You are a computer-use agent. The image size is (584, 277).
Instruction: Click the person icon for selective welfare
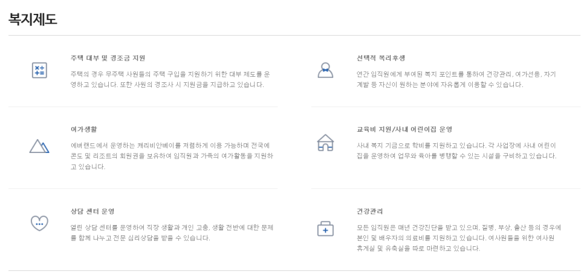[325, 70]
